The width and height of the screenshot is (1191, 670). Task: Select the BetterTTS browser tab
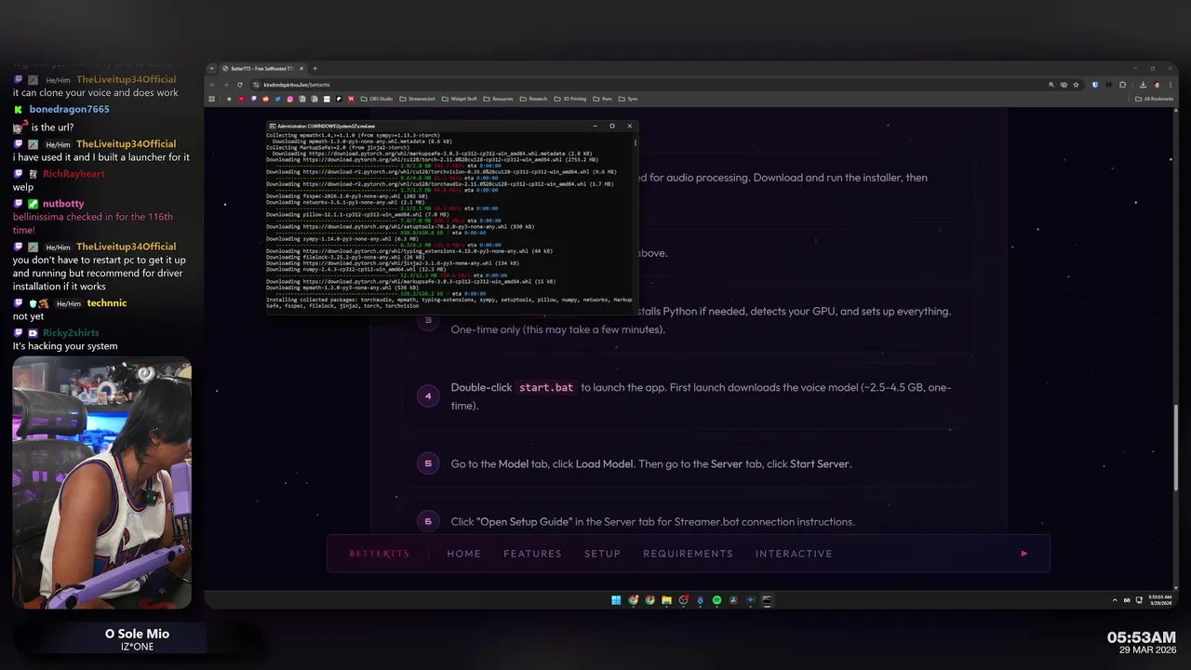tap(262, 68)
